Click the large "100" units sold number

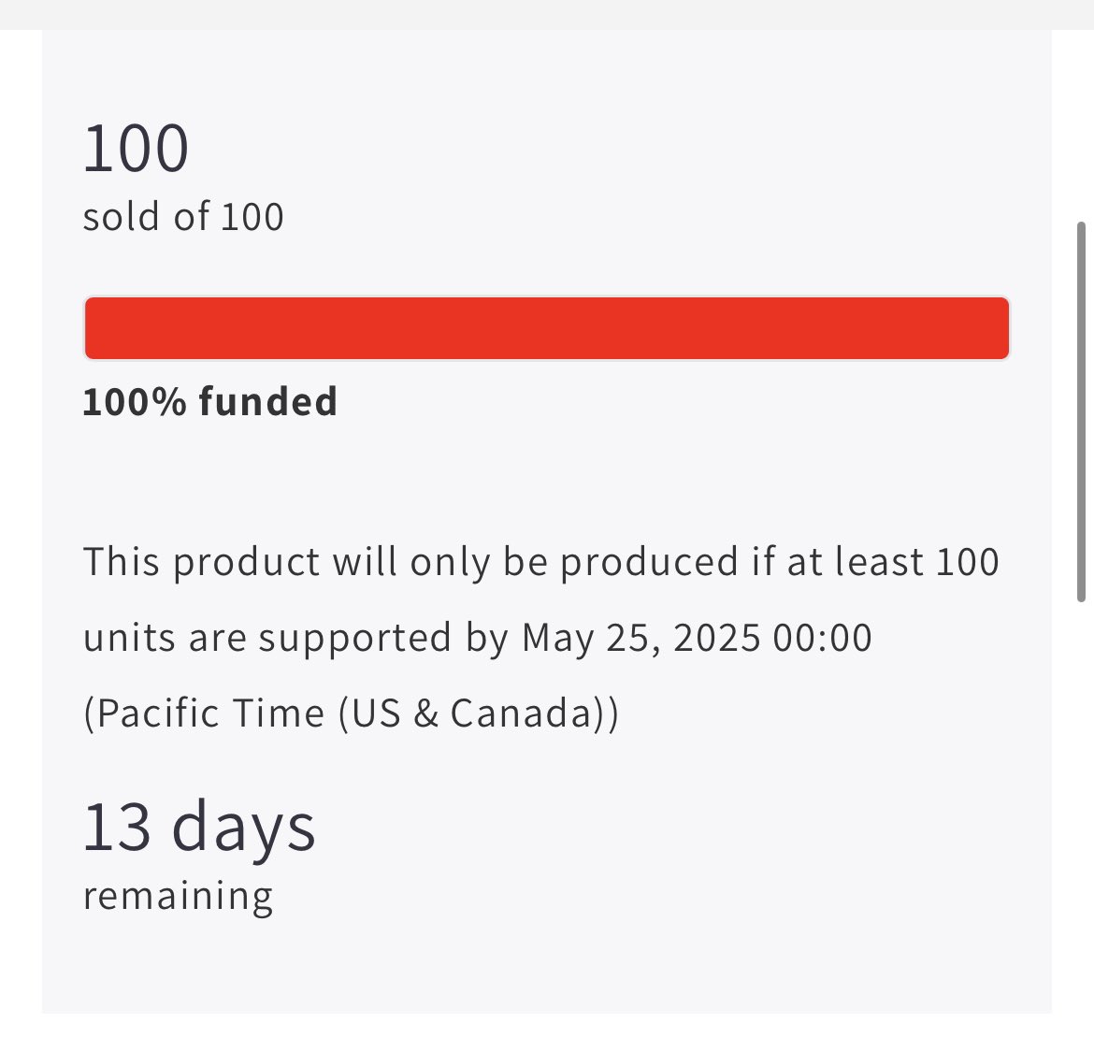(x=137, y=149)
